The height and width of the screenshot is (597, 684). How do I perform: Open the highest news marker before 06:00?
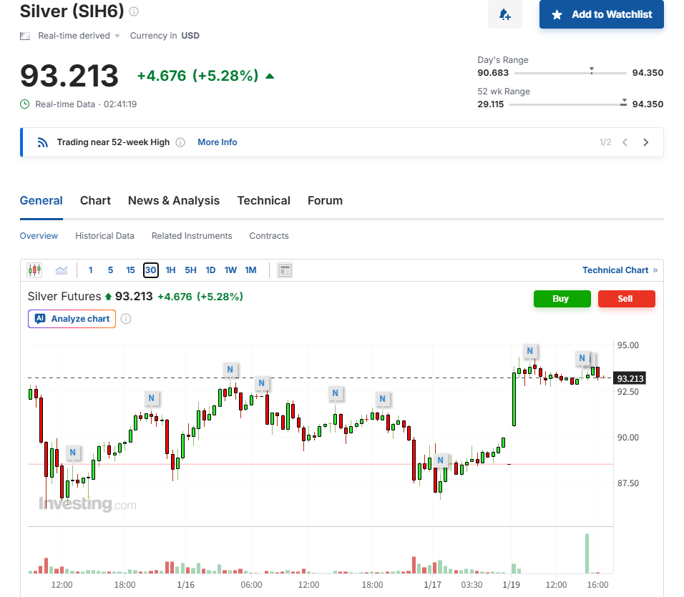230,370
